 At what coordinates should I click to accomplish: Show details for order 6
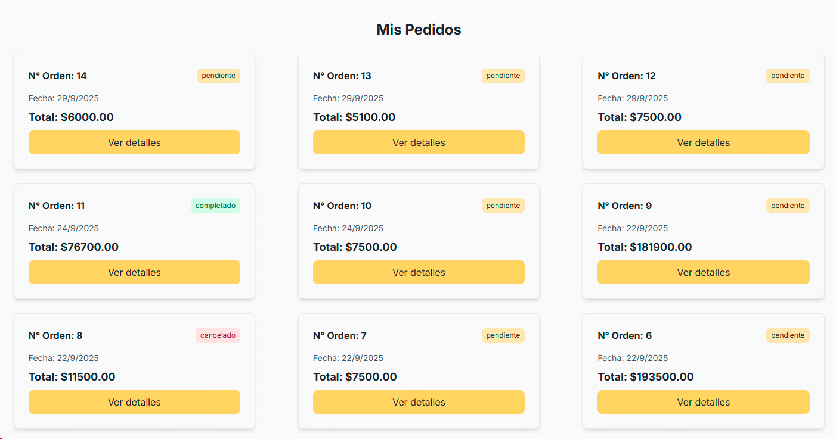tap(704, 402)
